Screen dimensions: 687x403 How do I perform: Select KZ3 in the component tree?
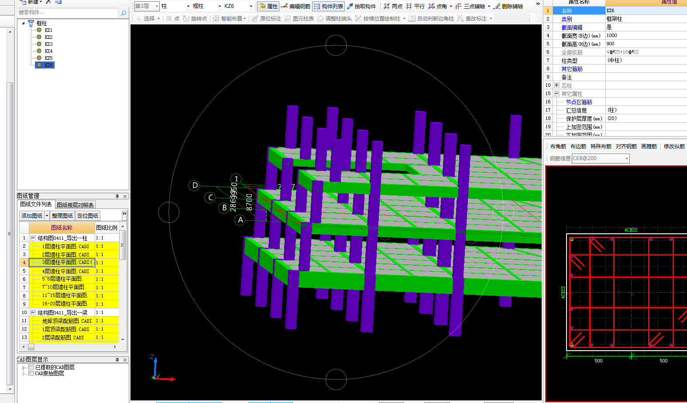coord(48,44)
